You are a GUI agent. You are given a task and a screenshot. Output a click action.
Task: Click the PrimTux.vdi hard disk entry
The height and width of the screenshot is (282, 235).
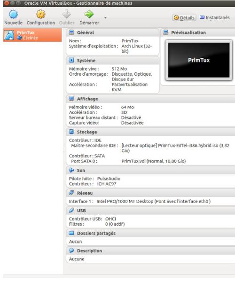pyautogui.click(x=154, y=161)
